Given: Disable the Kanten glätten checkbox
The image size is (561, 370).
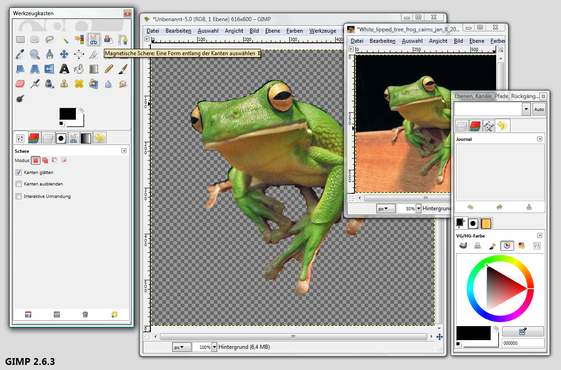Looking at the screenshot, I should tap(19, 173).
